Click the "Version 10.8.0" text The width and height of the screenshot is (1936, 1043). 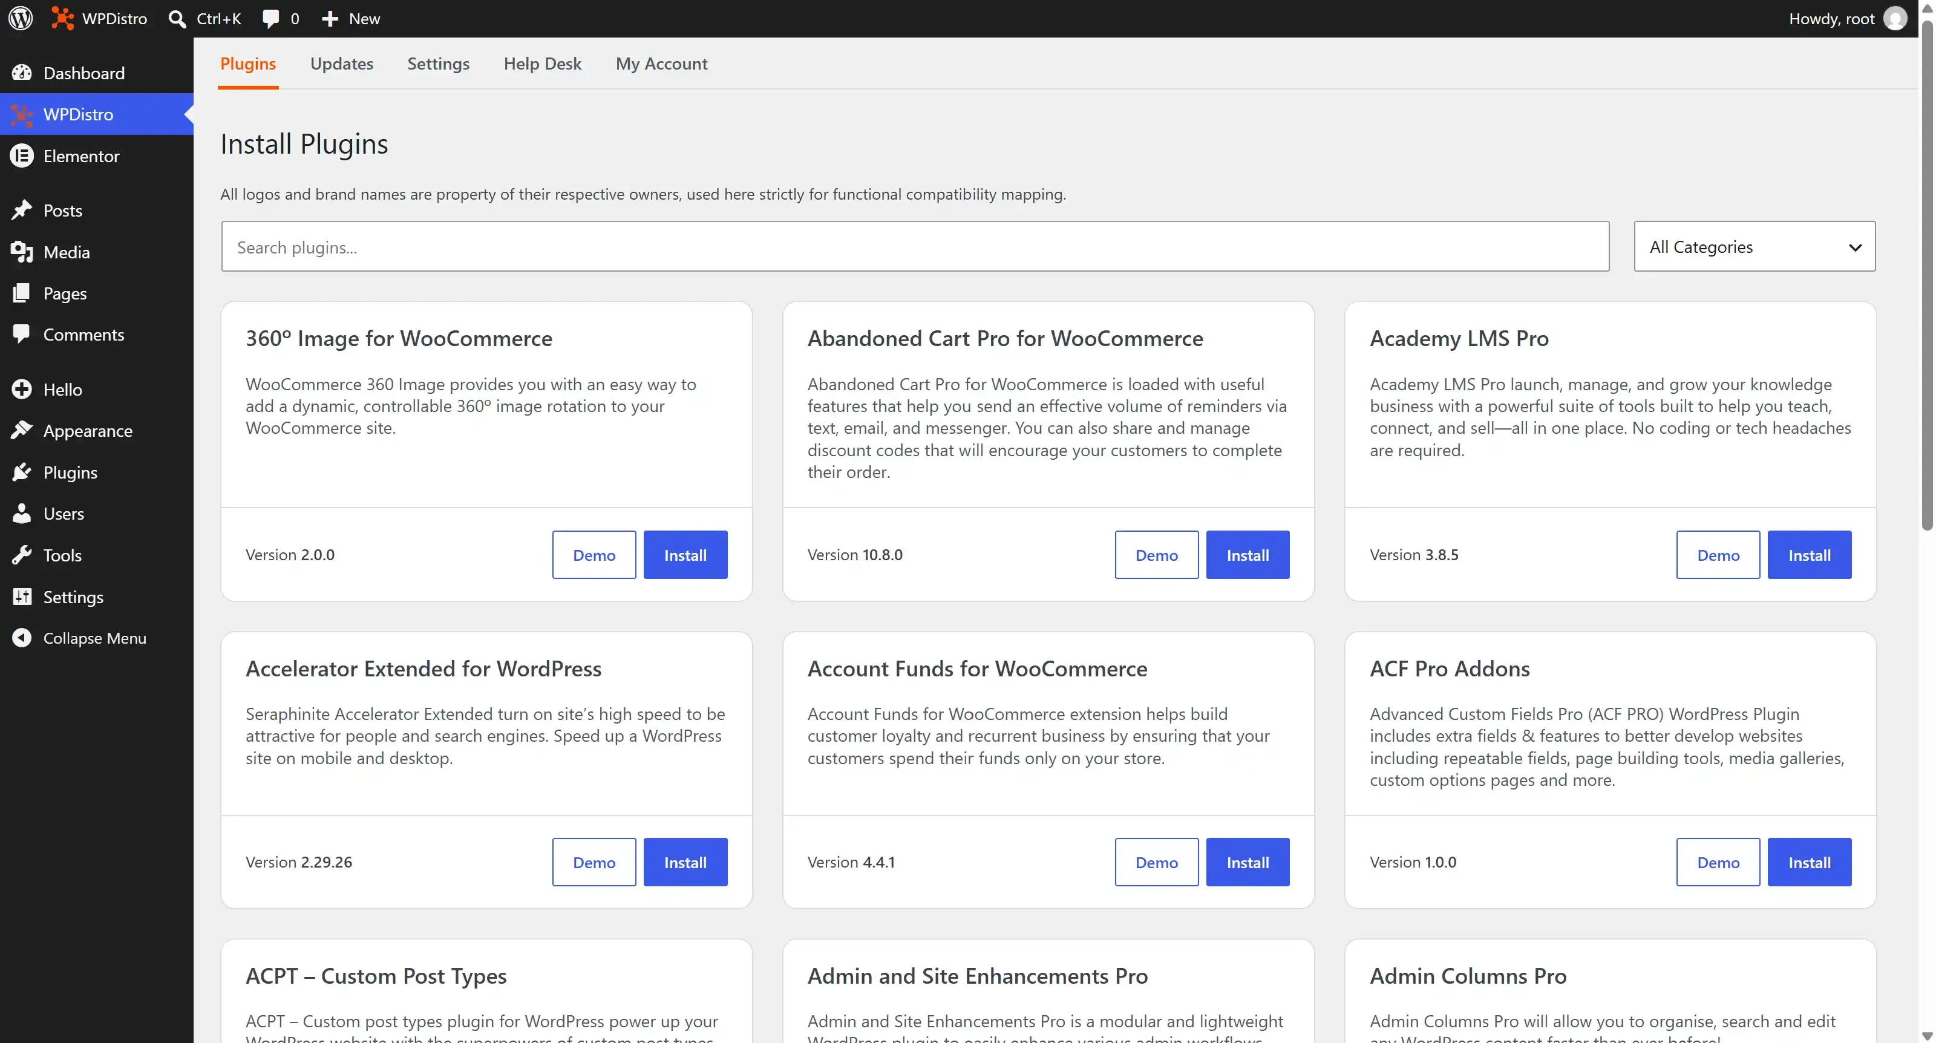[x=854, y=555]
